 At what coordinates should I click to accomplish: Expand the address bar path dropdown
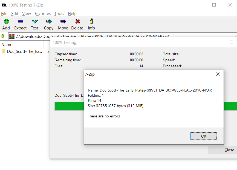coord(235,36)
